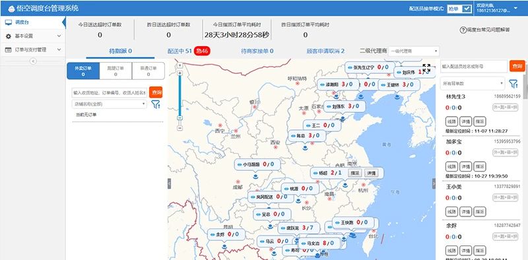Click the eye icon on the 陈总 map marker

click(x=293, y=136)
